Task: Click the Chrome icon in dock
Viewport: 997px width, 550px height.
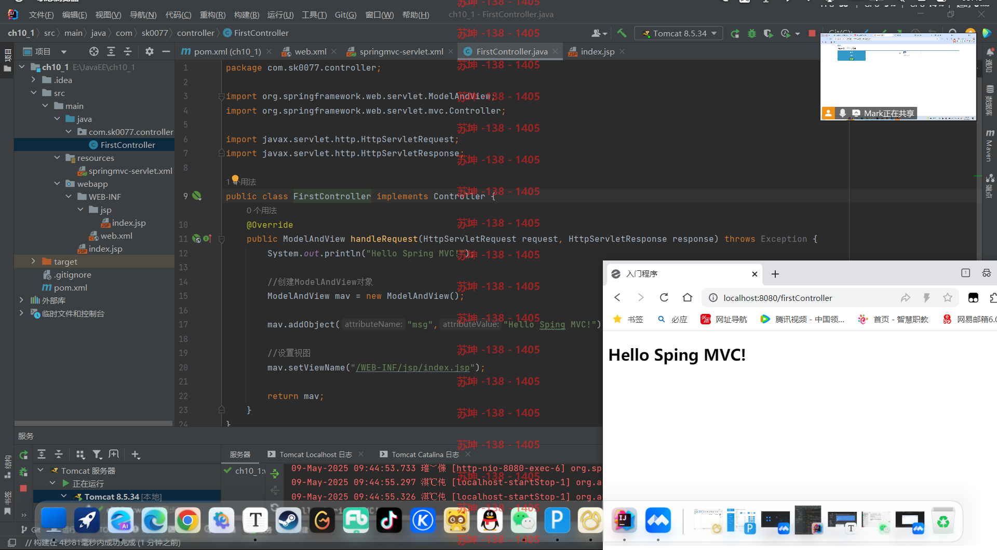Action: (188, 520)
